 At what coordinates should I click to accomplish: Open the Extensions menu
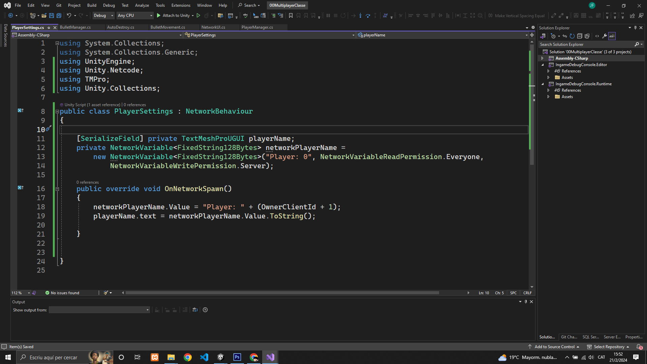181,5
